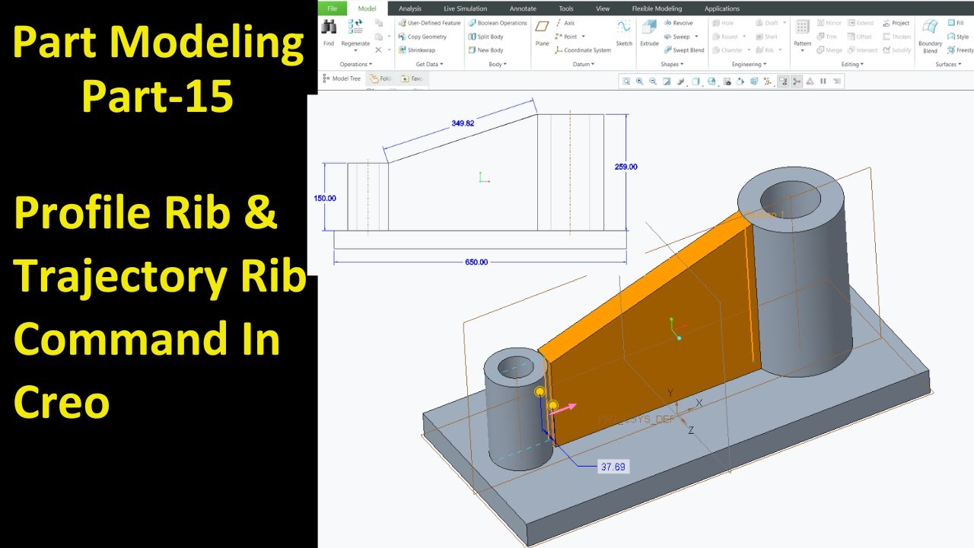Click the pink rib direction arrow
The image size is (974, 548).
(x=564, y=408)
